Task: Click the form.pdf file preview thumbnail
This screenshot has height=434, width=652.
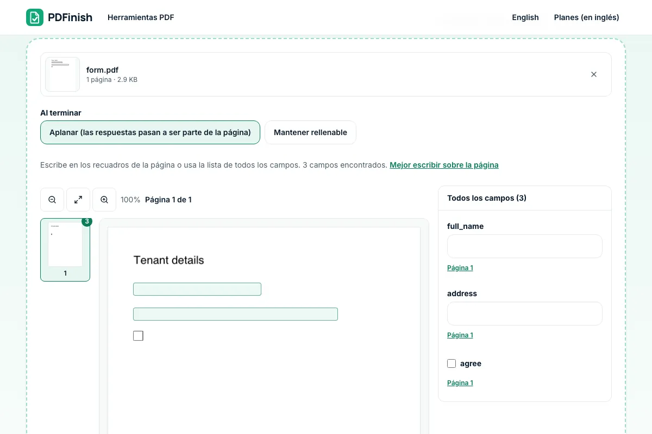Action: (x=62, y=74)
